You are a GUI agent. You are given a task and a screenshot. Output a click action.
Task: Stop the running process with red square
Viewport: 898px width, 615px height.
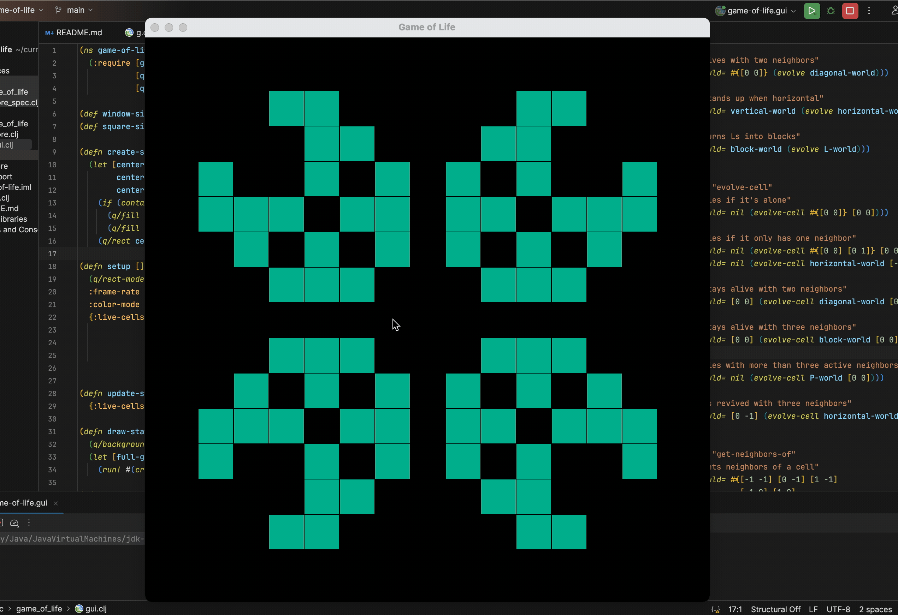pyautogui.click(x=850, y=11)
